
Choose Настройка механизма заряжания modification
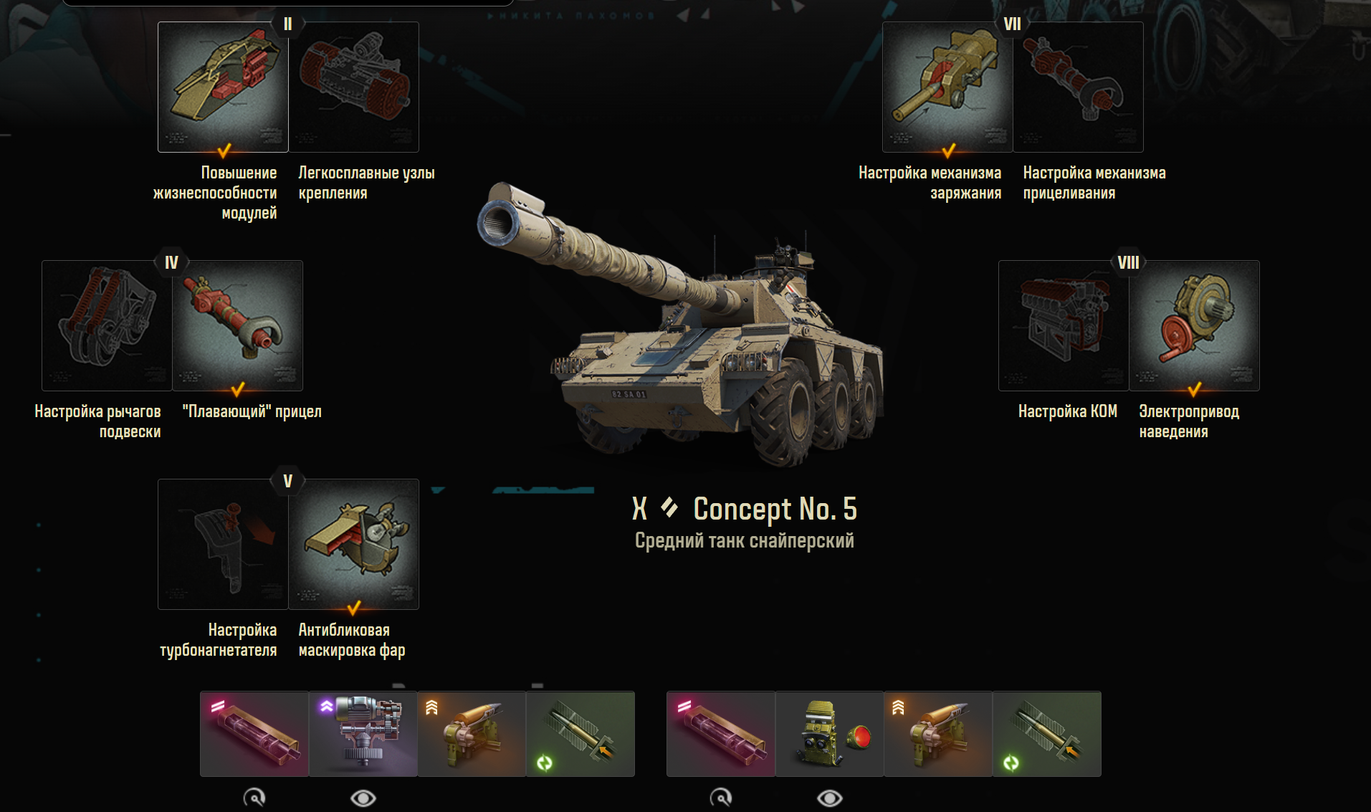947,87
